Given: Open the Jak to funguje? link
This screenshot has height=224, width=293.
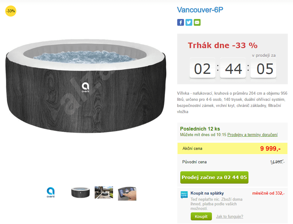Looking at the screenshot, I should click(229, 217).
